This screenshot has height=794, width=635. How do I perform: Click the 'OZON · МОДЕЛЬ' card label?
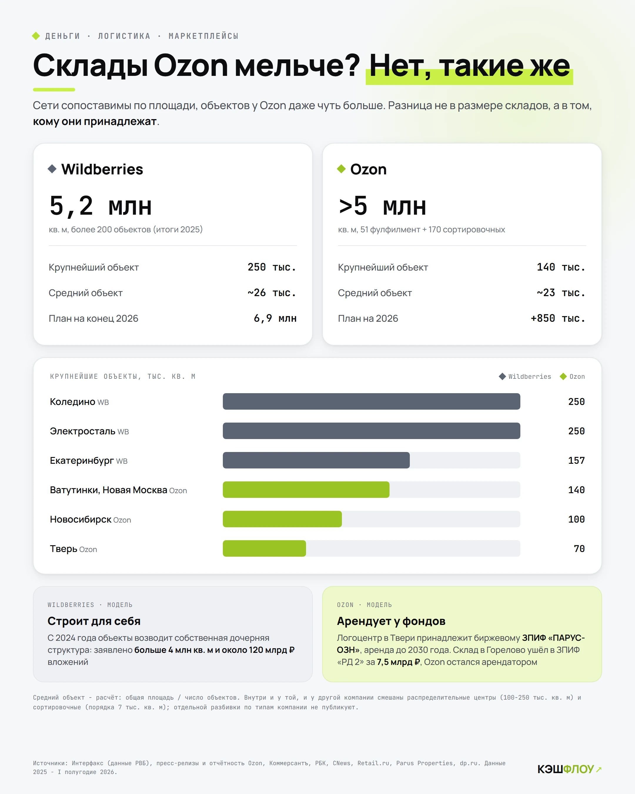[x=365, y=605]
